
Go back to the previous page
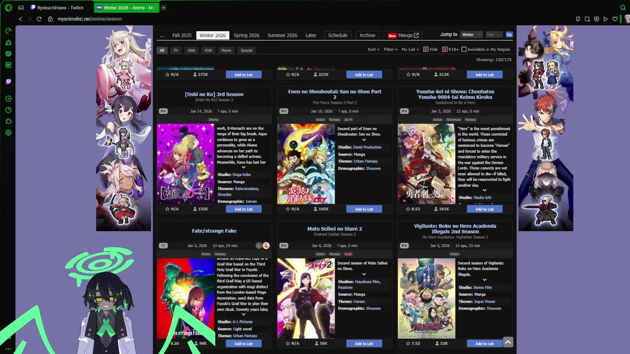(x=20, y=19)
